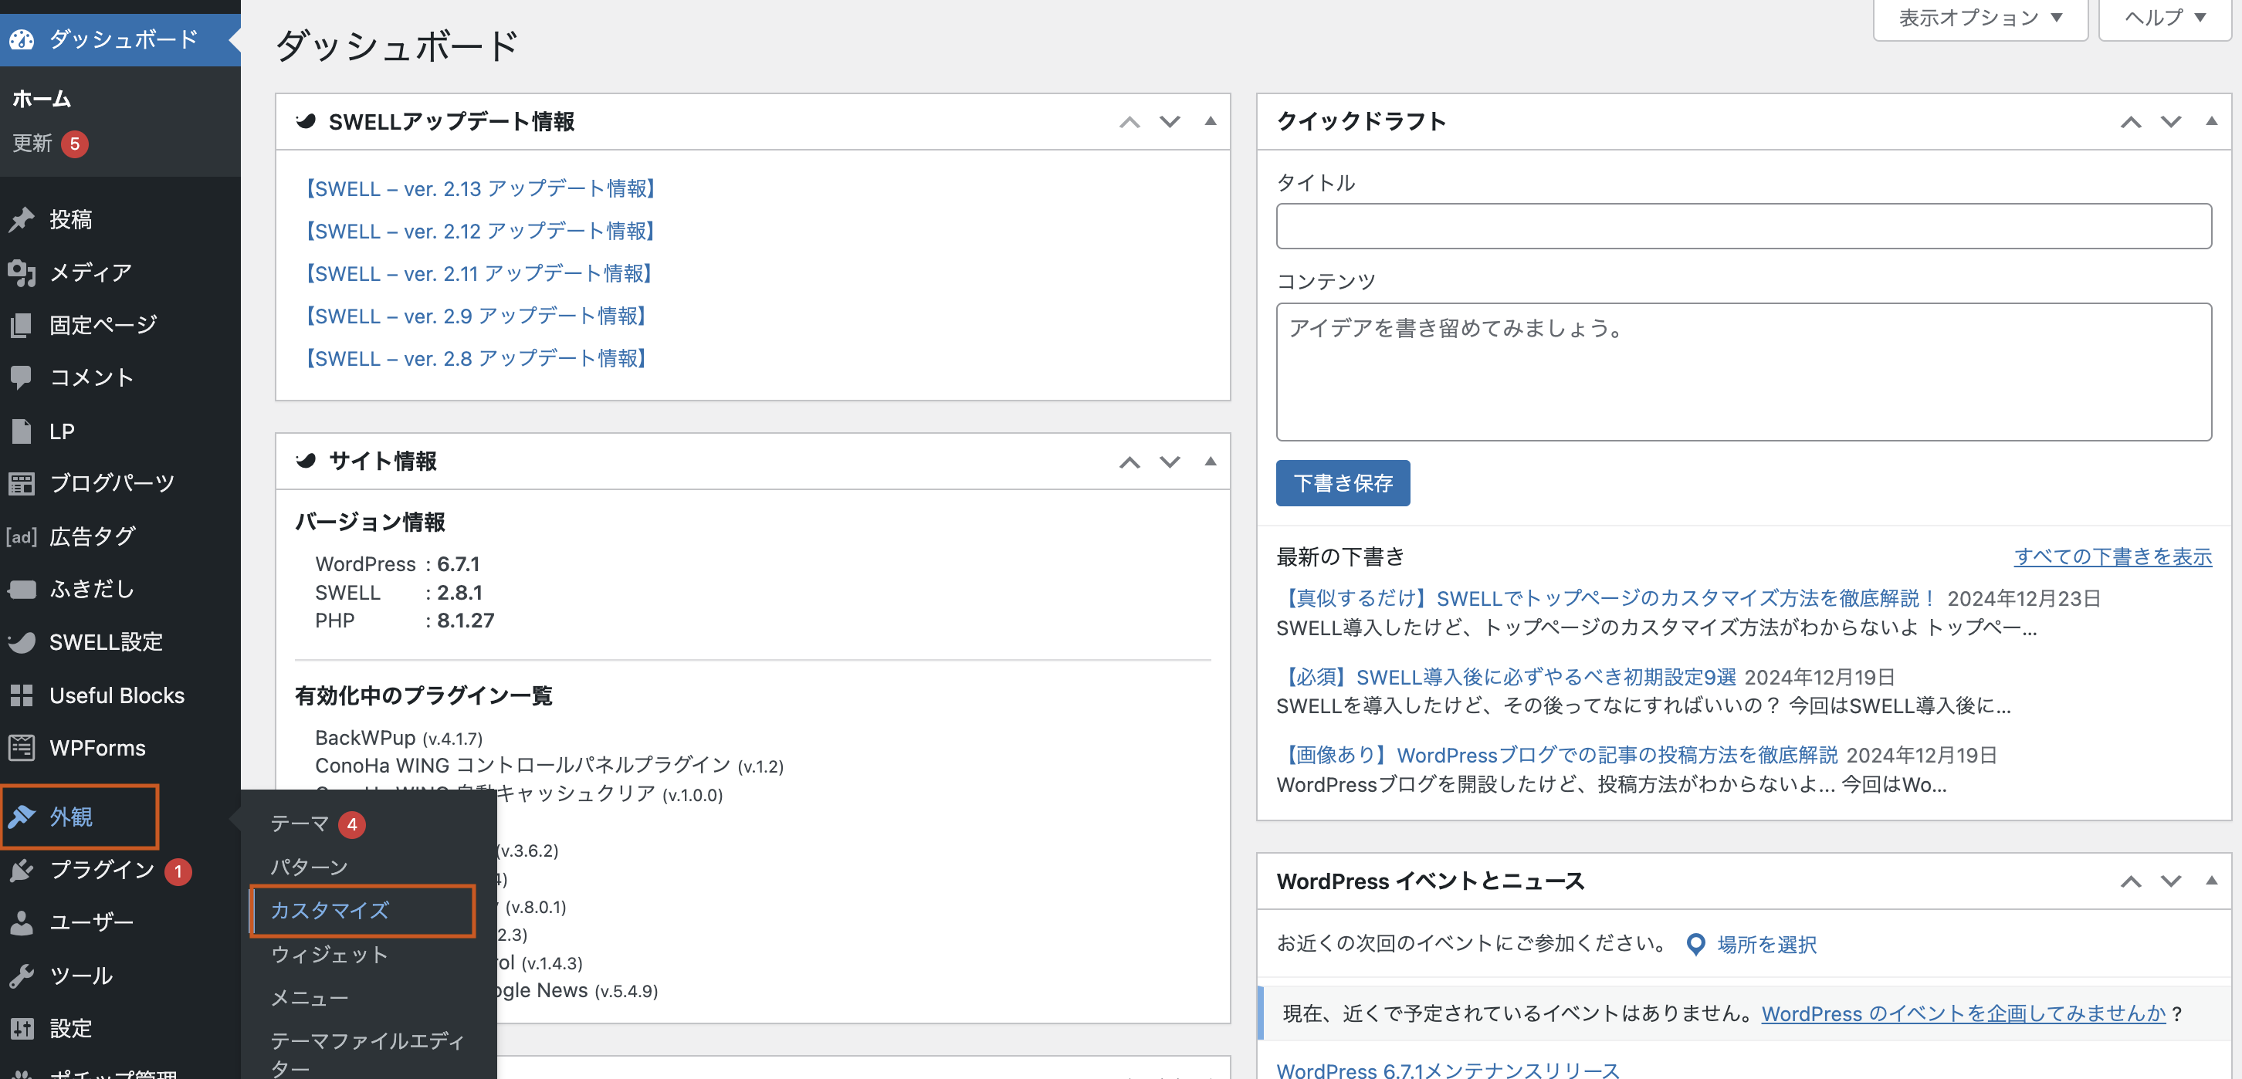Select カスタマイズ in the 外観 submenu

click(x=330, y=911)
